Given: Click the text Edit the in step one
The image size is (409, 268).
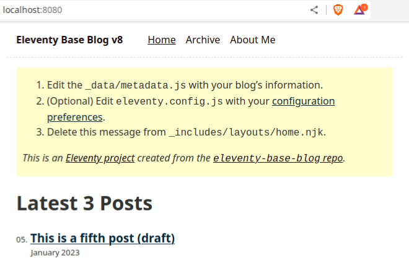Looking at the screenshot, I should pos(64,85).
